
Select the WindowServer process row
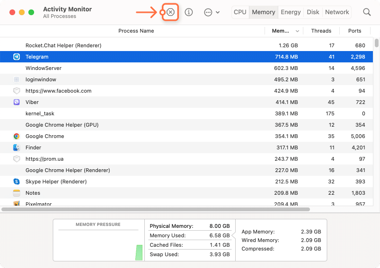tap(186, 68)
